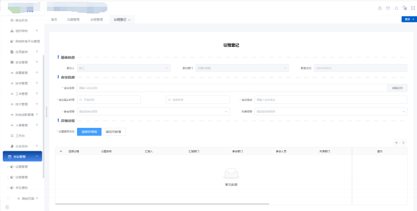Click the clock icon in 开始时间 field
The width and height of the screenshot is (417, 211).
[x=80, y=100]
